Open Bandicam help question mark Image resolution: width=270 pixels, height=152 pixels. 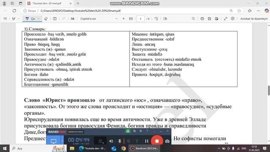[147, 131]
